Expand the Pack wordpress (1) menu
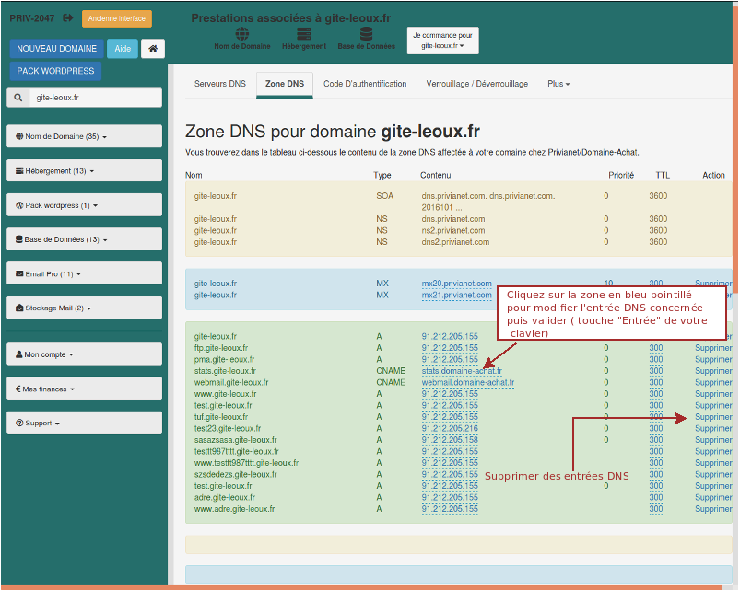This screenshot has height=592, width=740. tap(84, 205)
